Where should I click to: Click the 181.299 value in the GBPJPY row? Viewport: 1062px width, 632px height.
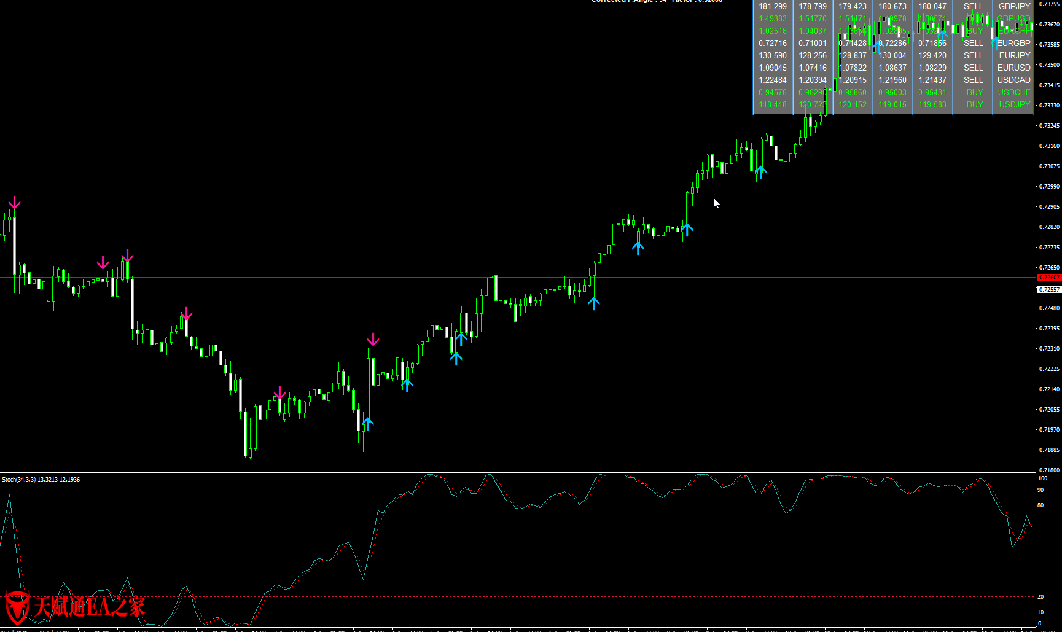[773, 6]
